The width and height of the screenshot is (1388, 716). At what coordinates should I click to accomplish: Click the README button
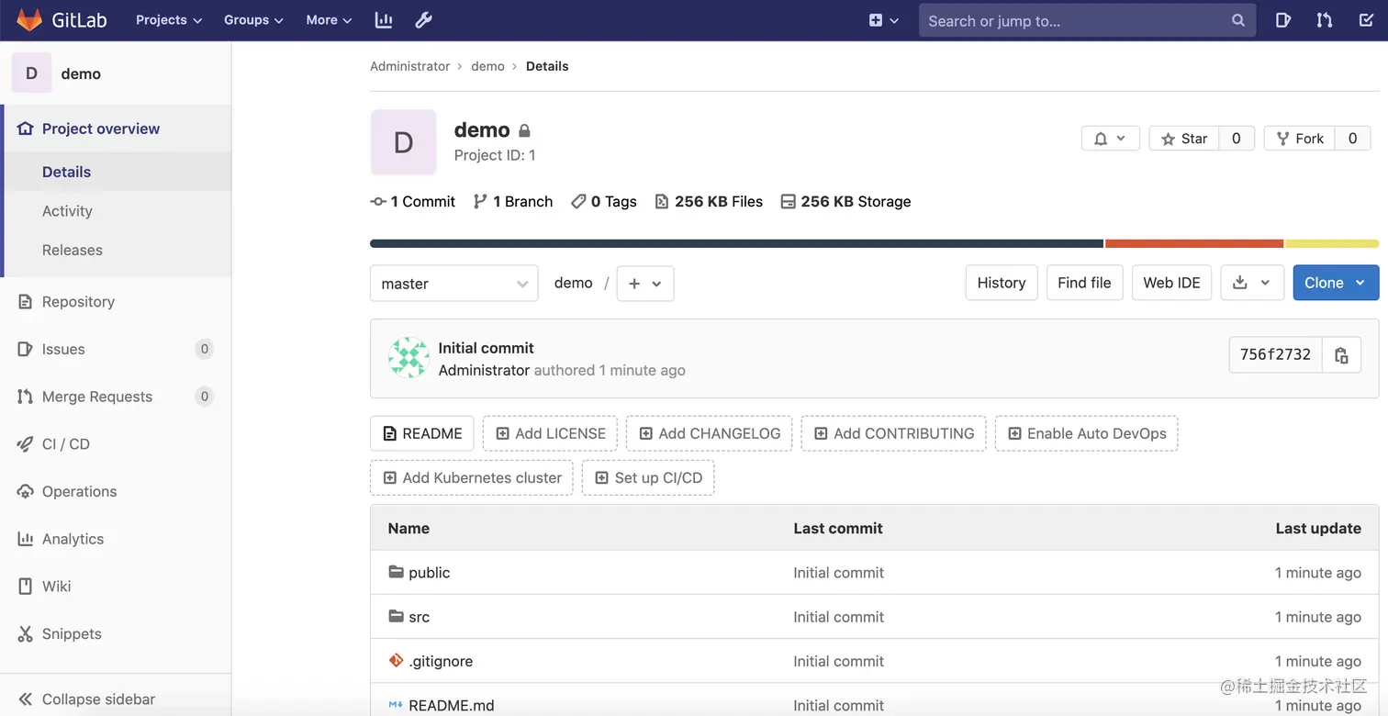click(422, 433)
